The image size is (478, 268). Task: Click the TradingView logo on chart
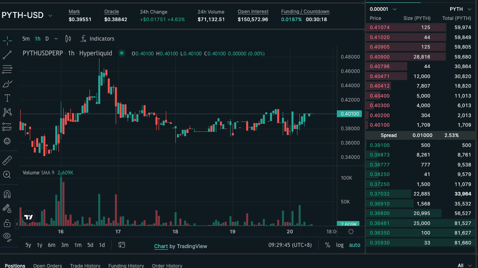pos(28,217)
